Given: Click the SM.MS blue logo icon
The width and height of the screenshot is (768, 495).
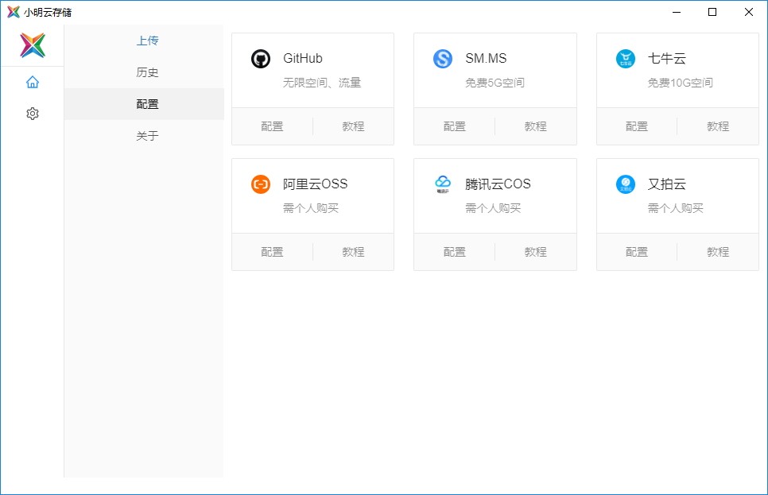Looking at the screenshot, I should click(443, 59).
